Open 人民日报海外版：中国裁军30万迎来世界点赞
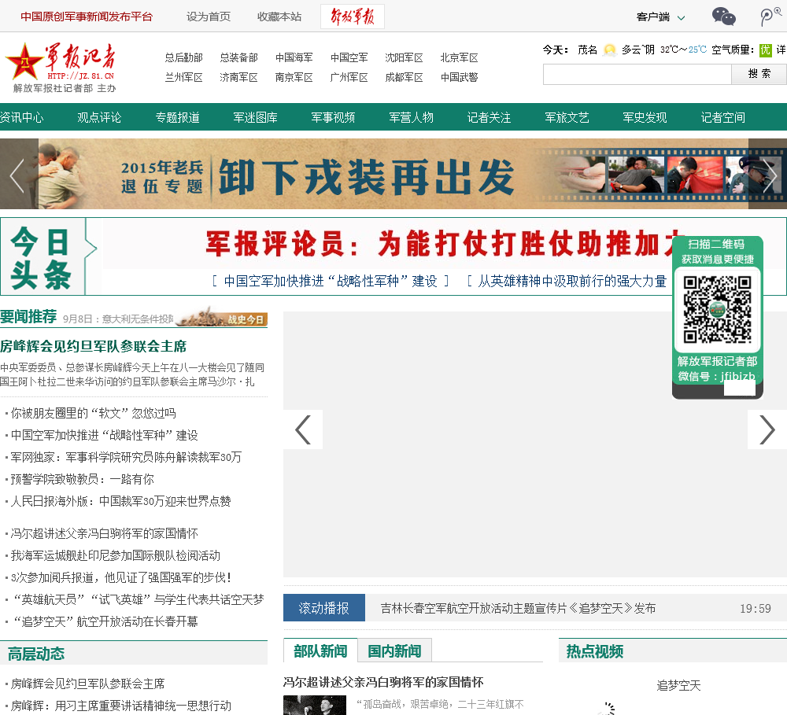This screenshot has height=715, width=787. coord(121,501)
